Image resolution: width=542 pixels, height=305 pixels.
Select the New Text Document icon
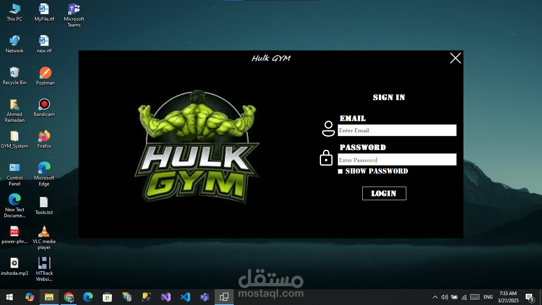click(15, 206)
